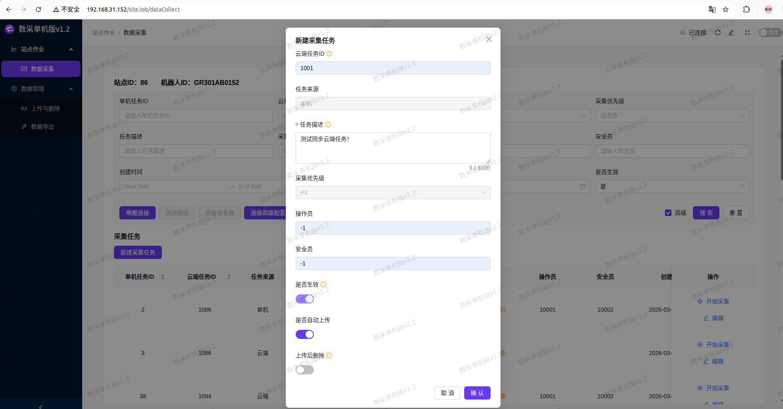Click the 请输入任务描述 filter input

coord(196,151)
